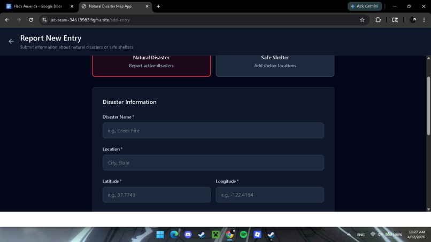Choose the Safe Shelter entry type
Screen dimensions: 431x242
275,65
